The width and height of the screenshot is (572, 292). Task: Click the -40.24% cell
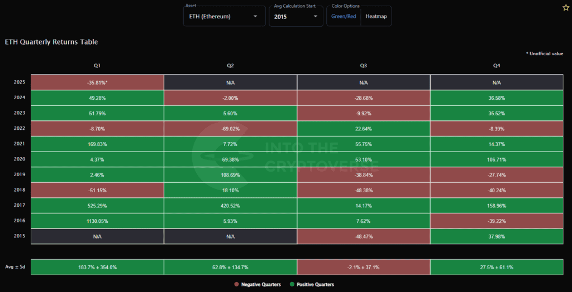[x=497, y=191]
